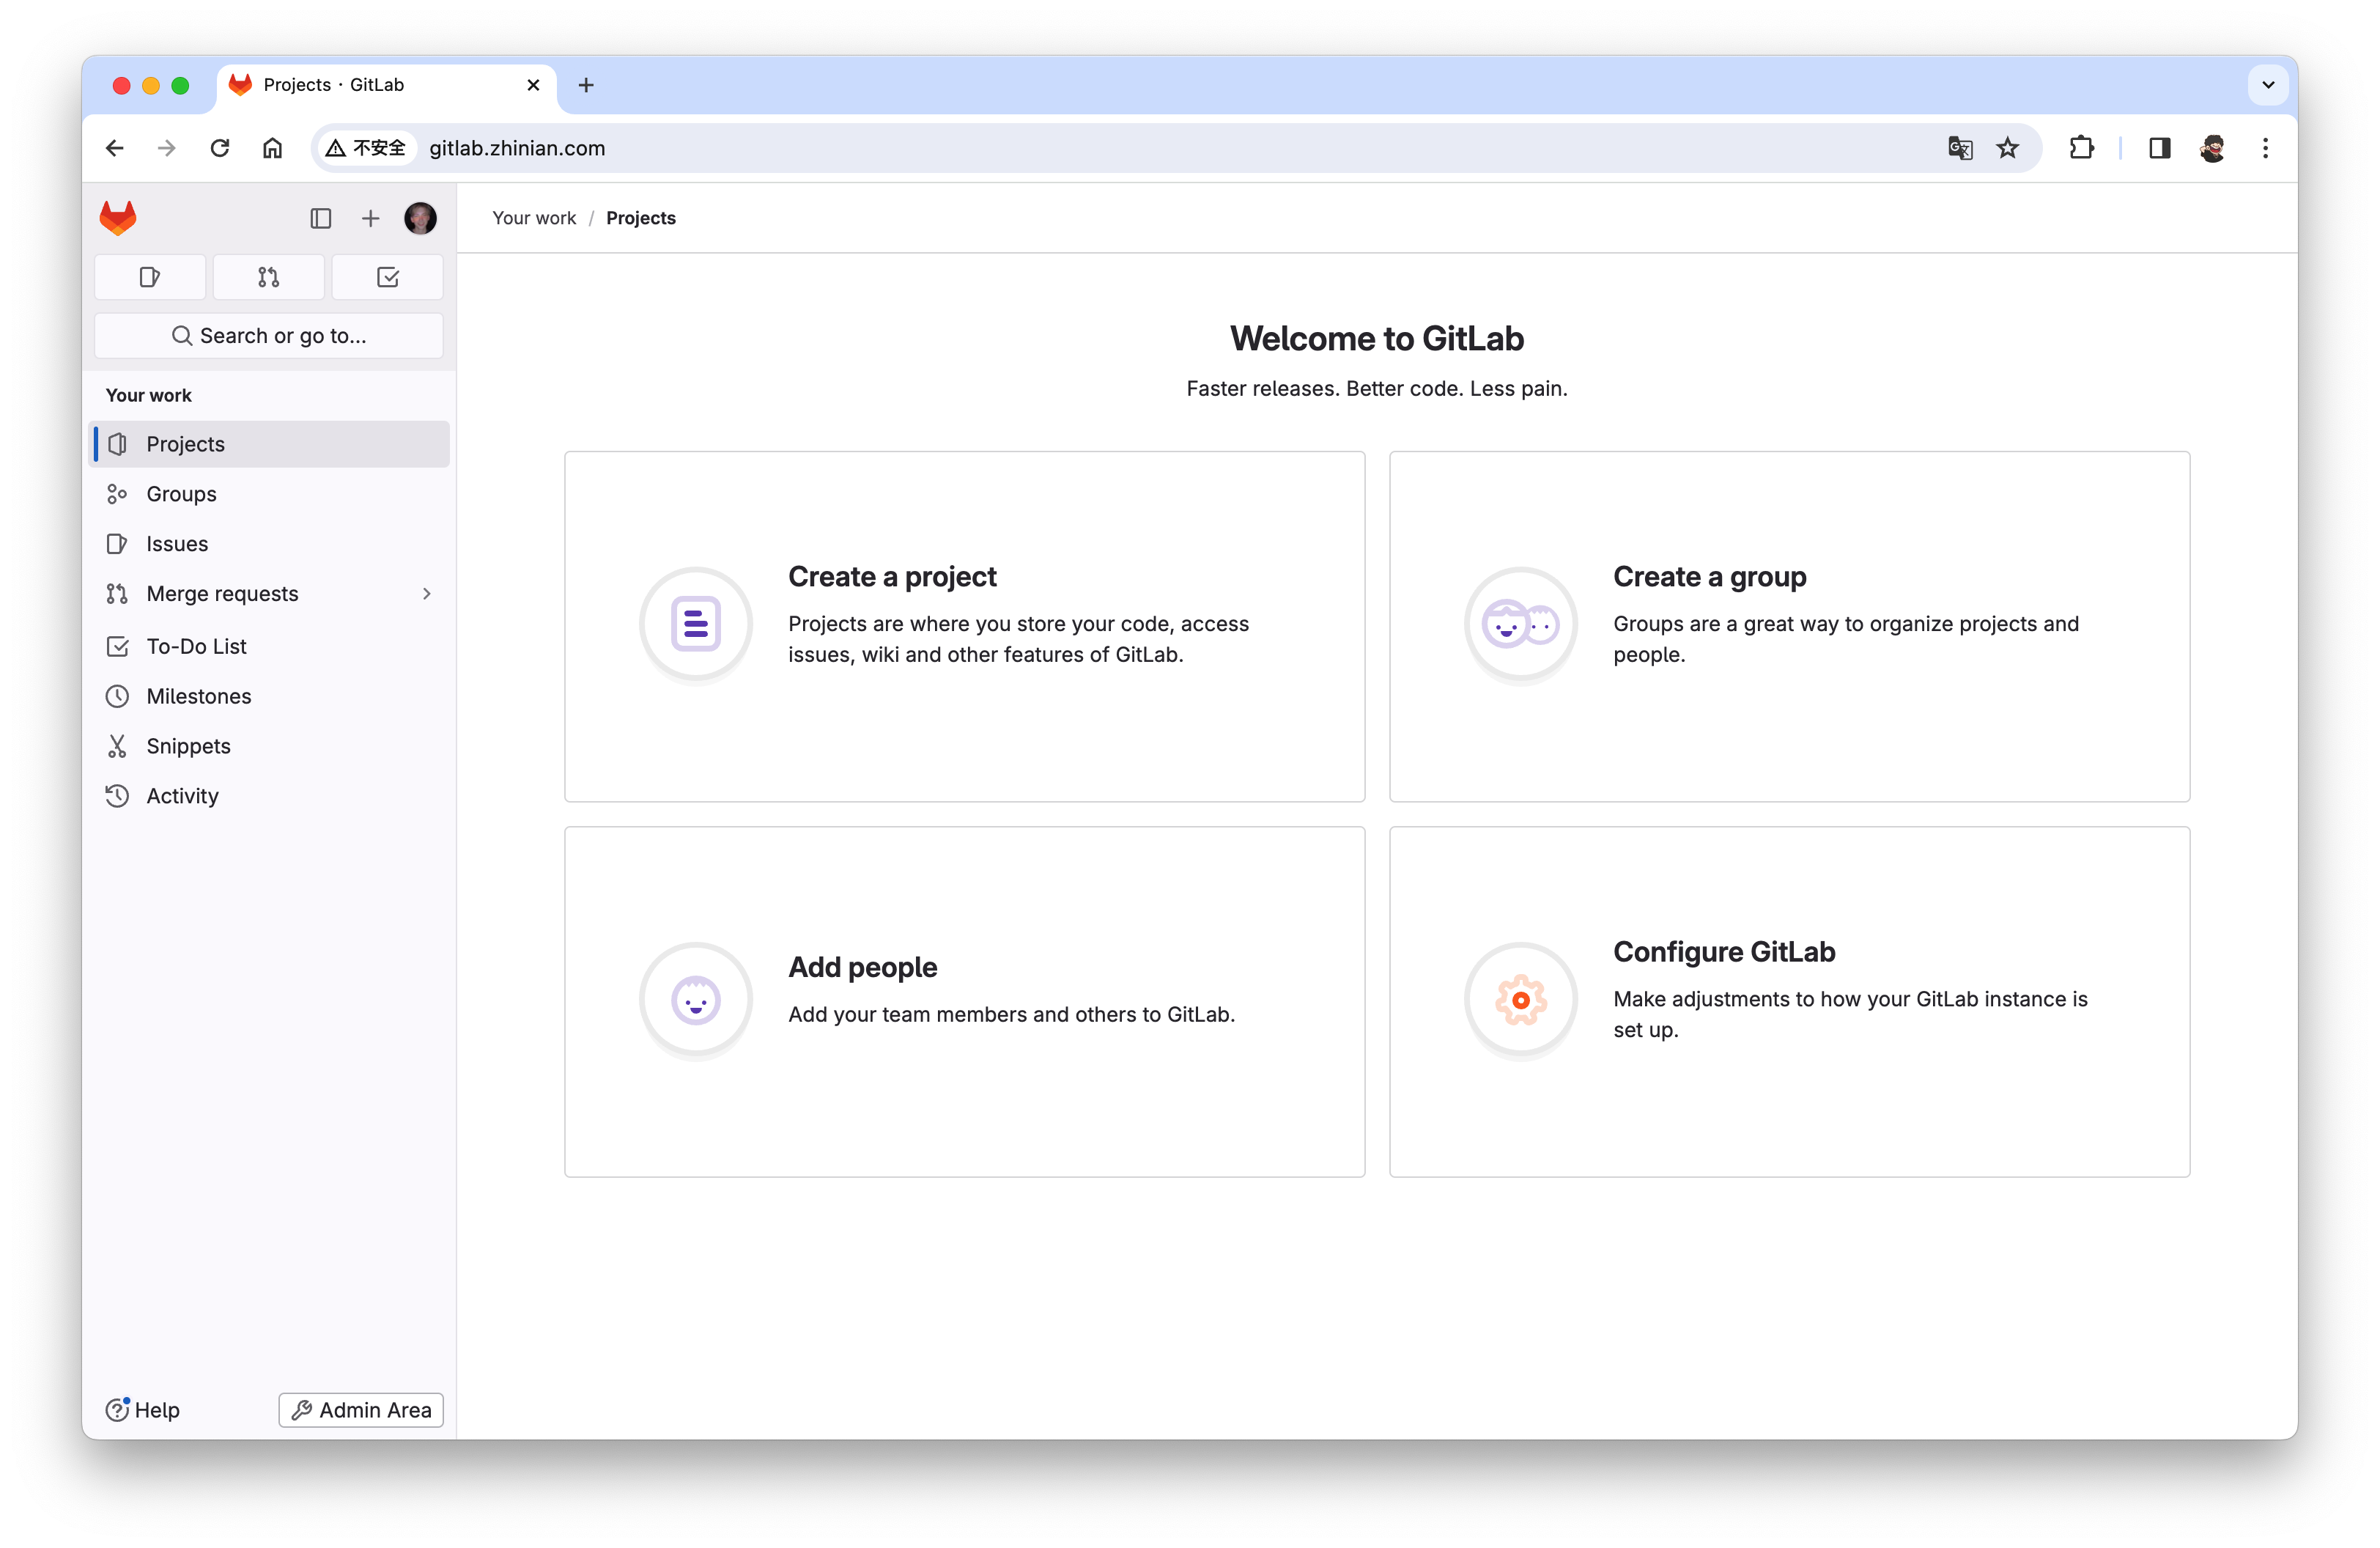
Task: Click the Snippets icon in sidebar
Action: tap(118, 745)
